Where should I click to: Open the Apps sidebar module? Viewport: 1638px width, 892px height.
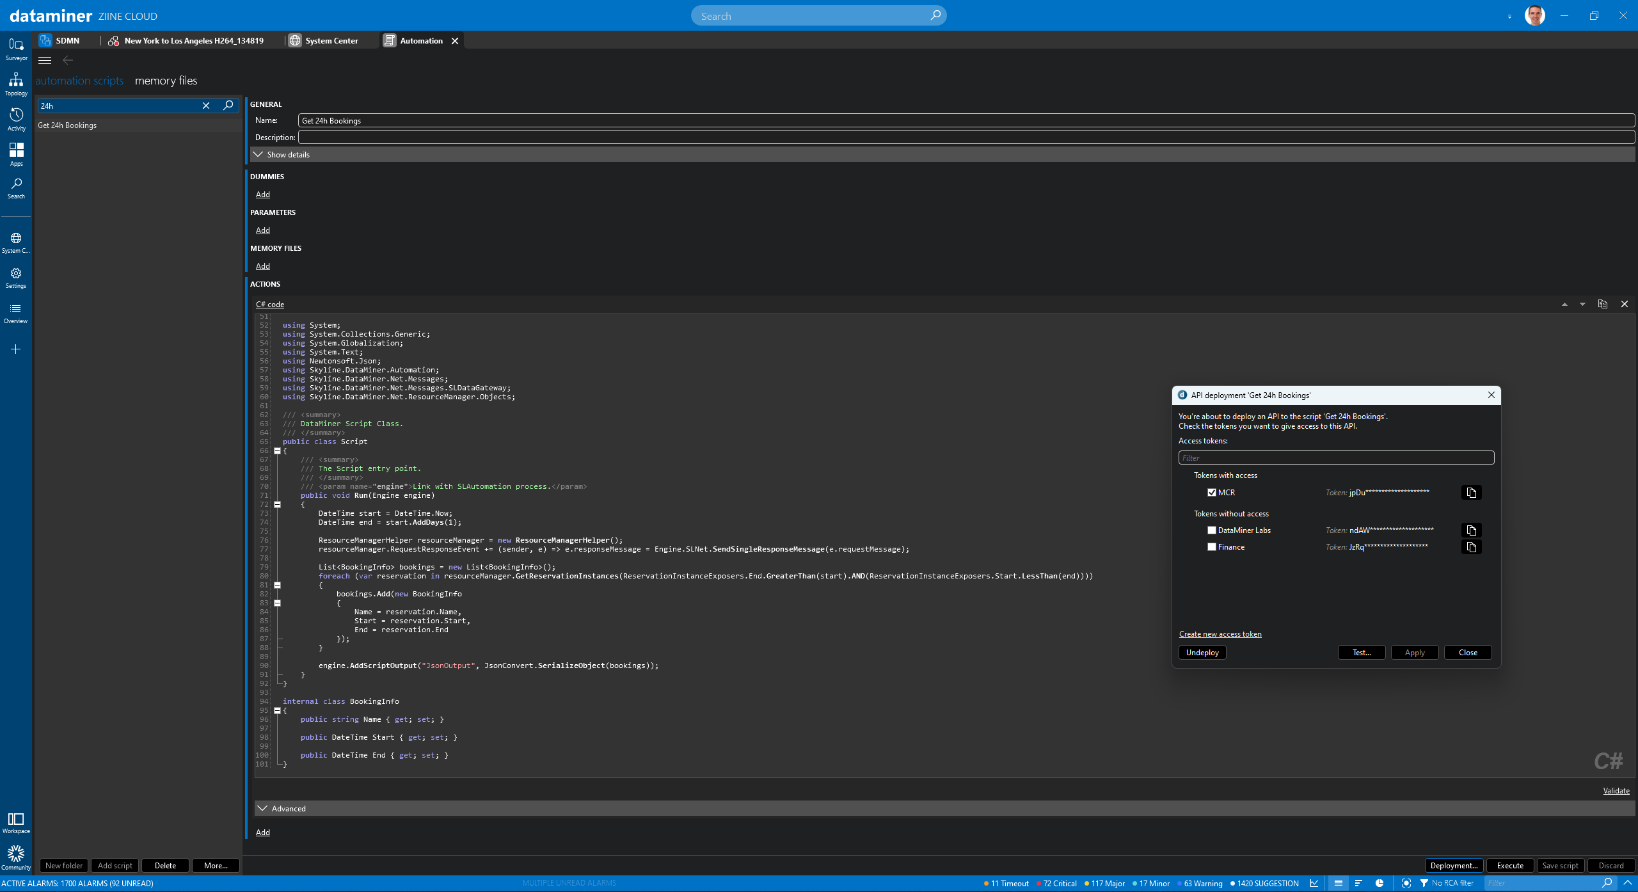tap(16, 155)
